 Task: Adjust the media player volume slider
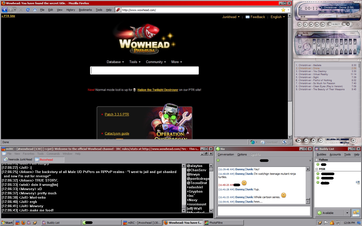(x=332, y=16)
